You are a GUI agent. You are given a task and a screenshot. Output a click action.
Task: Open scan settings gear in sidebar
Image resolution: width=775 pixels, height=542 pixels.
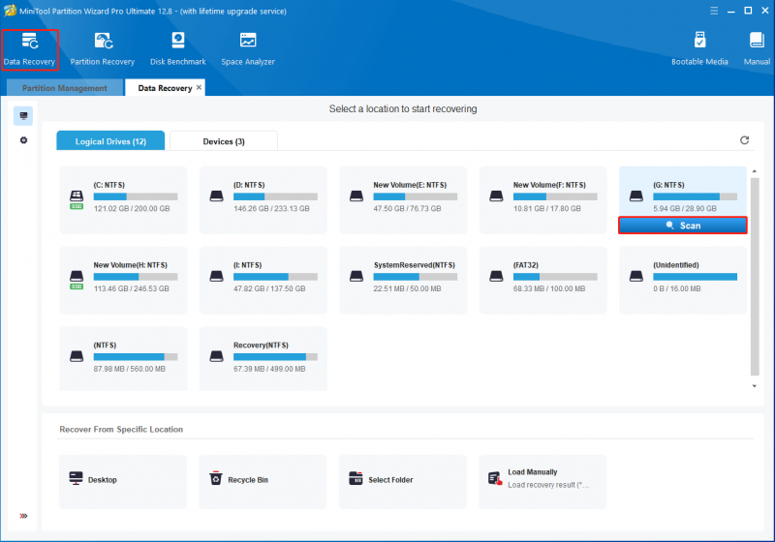[23, 140]
